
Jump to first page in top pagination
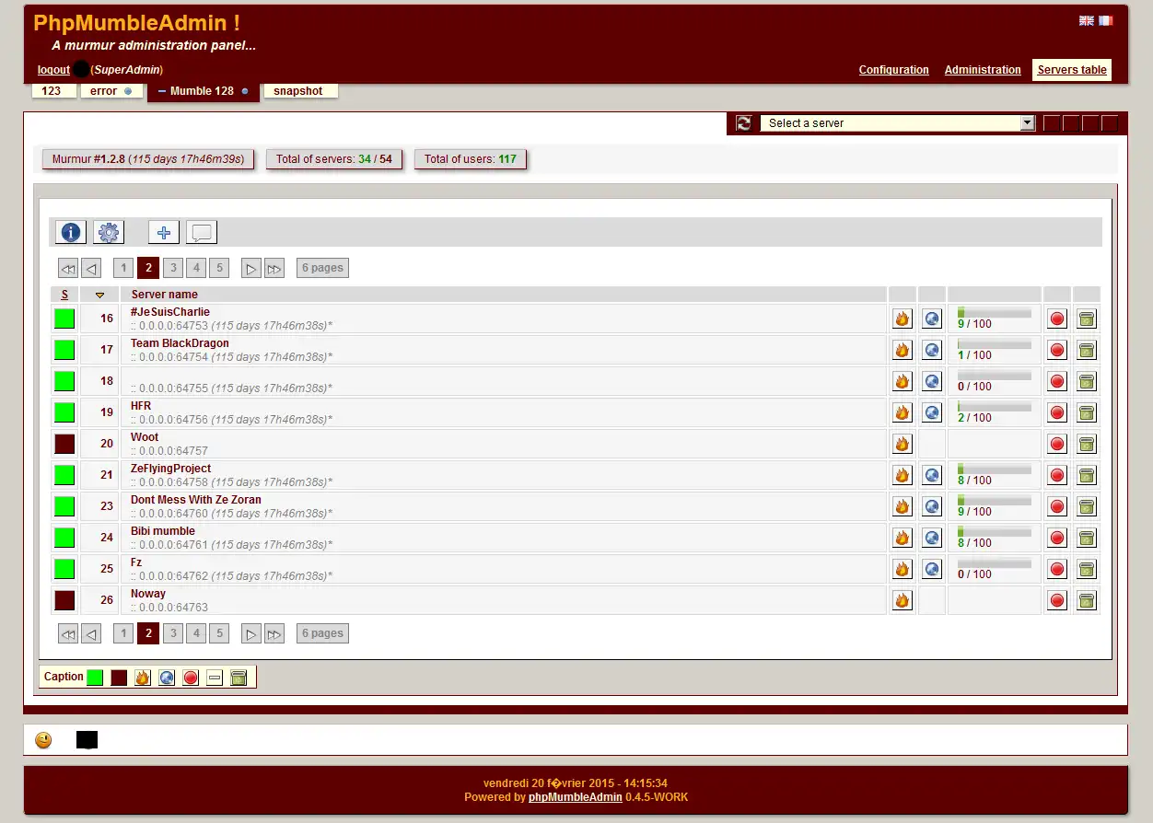tap(67, 268)
